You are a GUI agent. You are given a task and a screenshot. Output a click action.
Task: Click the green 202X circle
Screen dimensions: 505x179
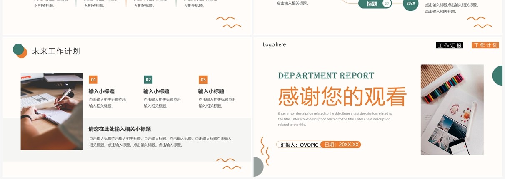point(411,4)
